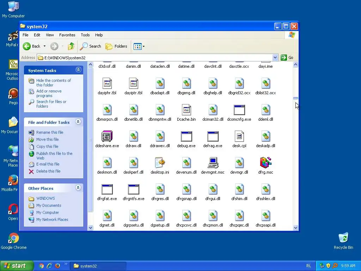Click file list scrollbar down arrow
This screenshot has height=271, width=361.
[296, 228]
